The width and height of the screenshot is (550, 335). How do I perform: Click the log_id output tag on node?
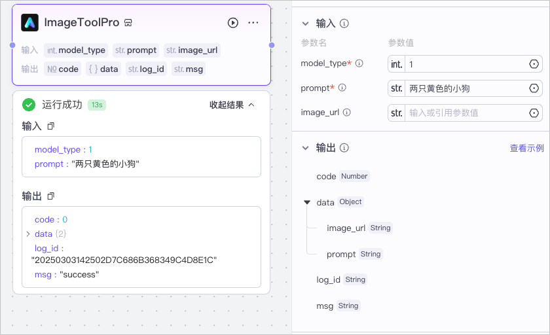click(x=146, y=69)
